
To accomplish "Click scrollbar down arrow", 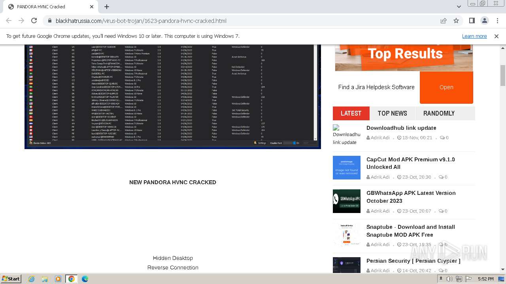I will (503, 270).
